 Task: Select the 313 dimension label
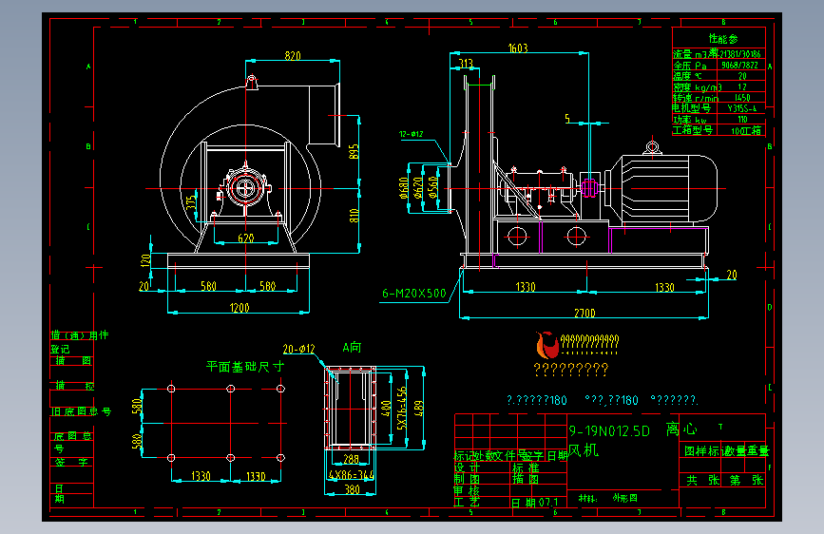(466, 64)
